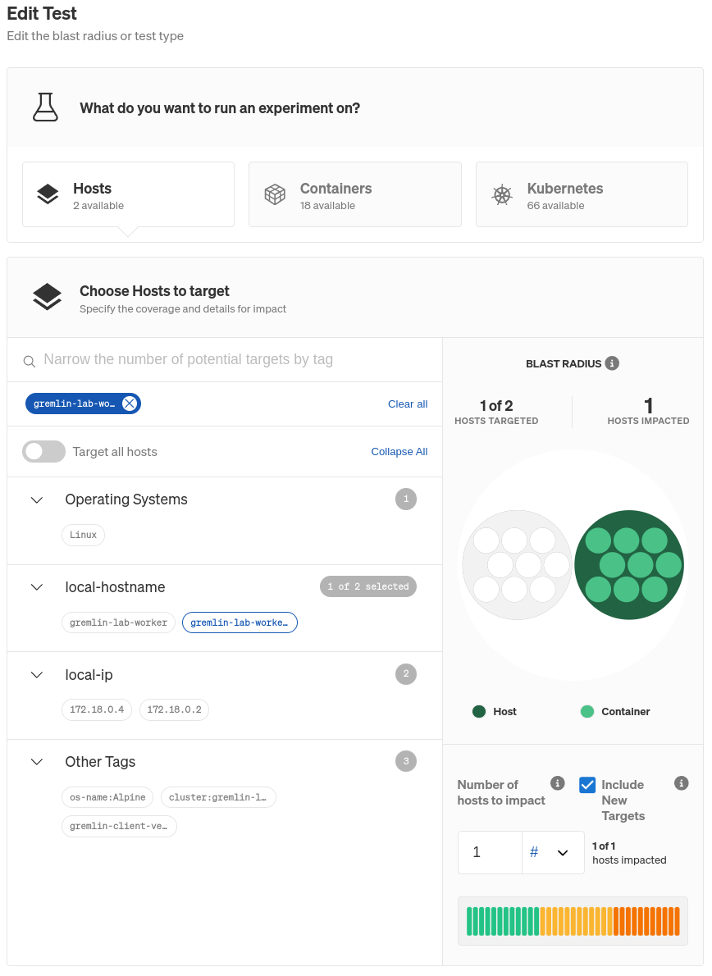
Task: Collapse the Operating Systems section
Action: [x=37, y=499]
